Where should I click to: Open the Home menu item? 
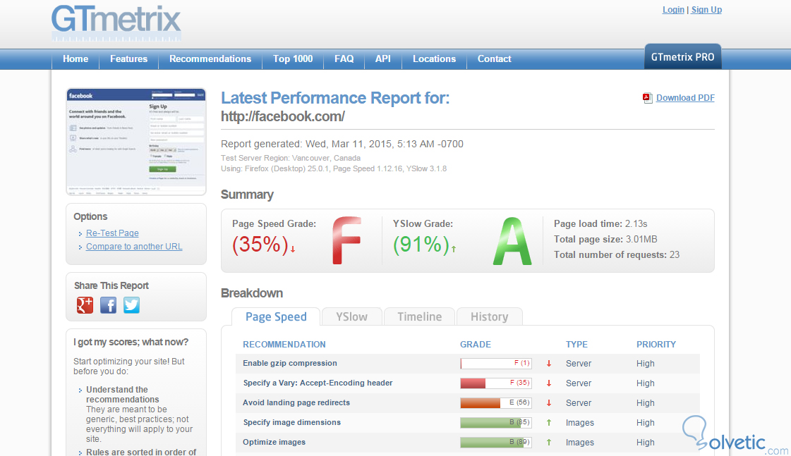76,59
